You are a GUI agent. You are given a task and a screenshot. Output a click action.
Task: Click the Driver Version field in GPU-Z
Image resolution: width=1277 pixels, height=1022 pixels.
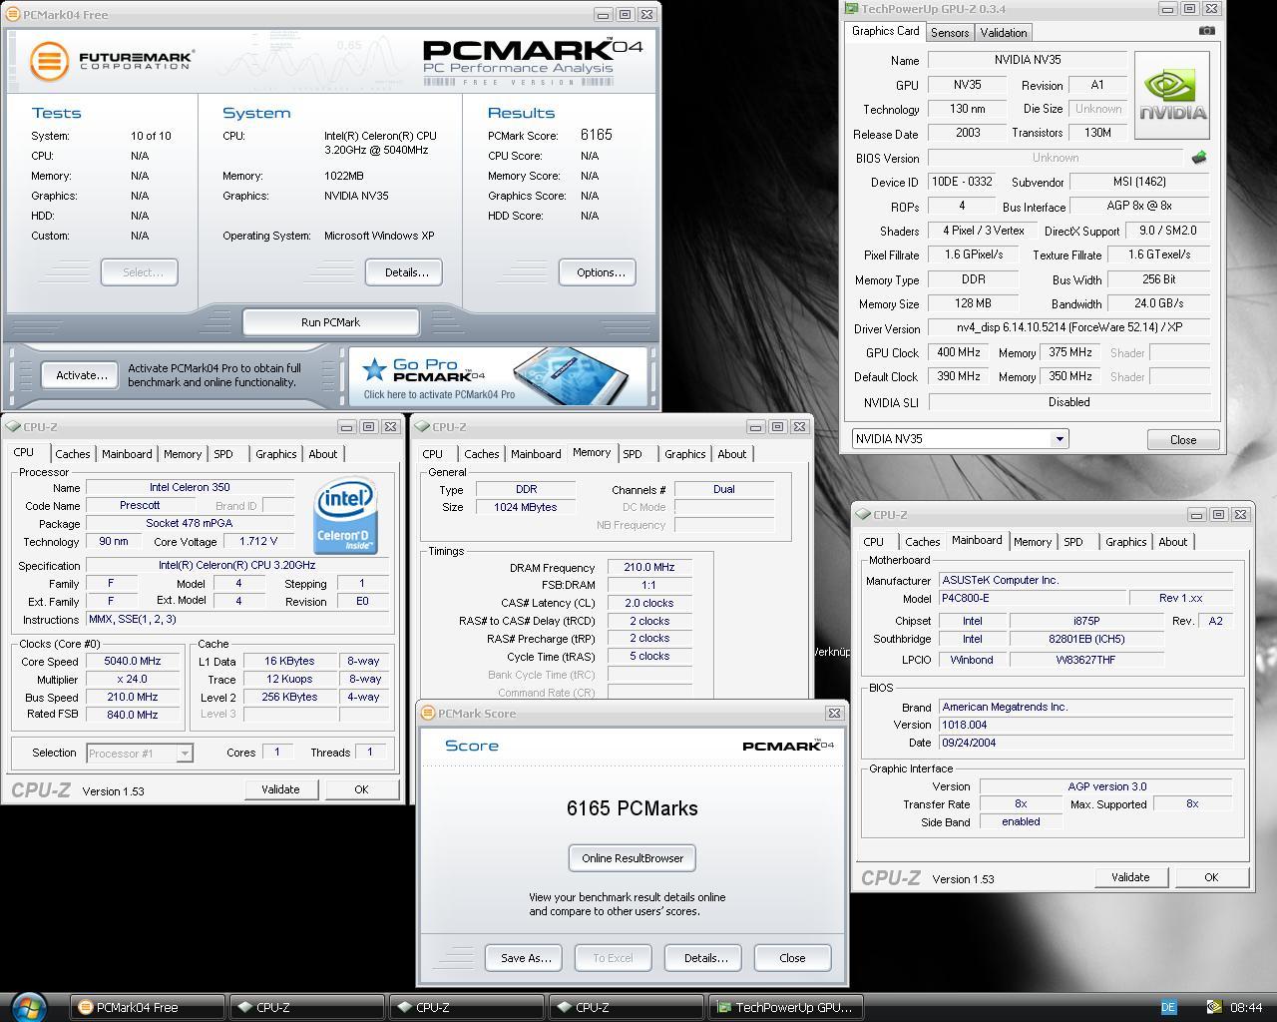pyautogui.click(x=1068, y=327)
